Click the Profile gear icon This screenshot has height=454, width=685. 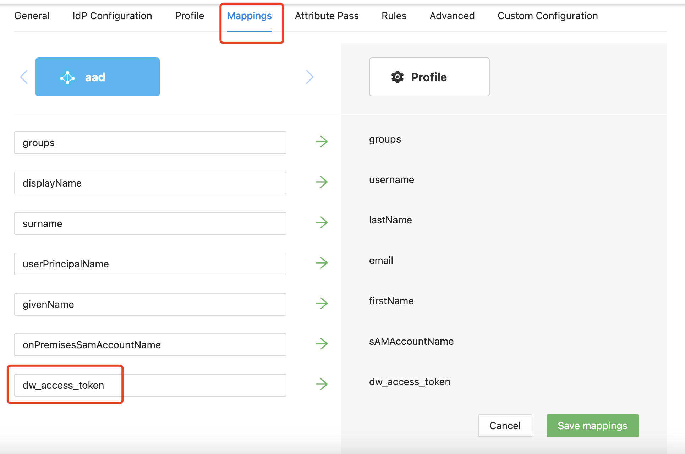pyautogui.click(x=398, y=77)
